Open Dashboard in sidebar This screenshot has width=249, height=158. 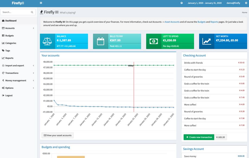click(x=19, y=21)
